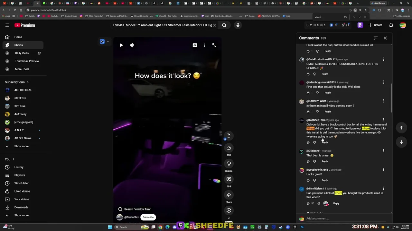This screenshot has width=412, height=231.
Task: Like @youphoenix3558's comment
Action: [308, 180]
